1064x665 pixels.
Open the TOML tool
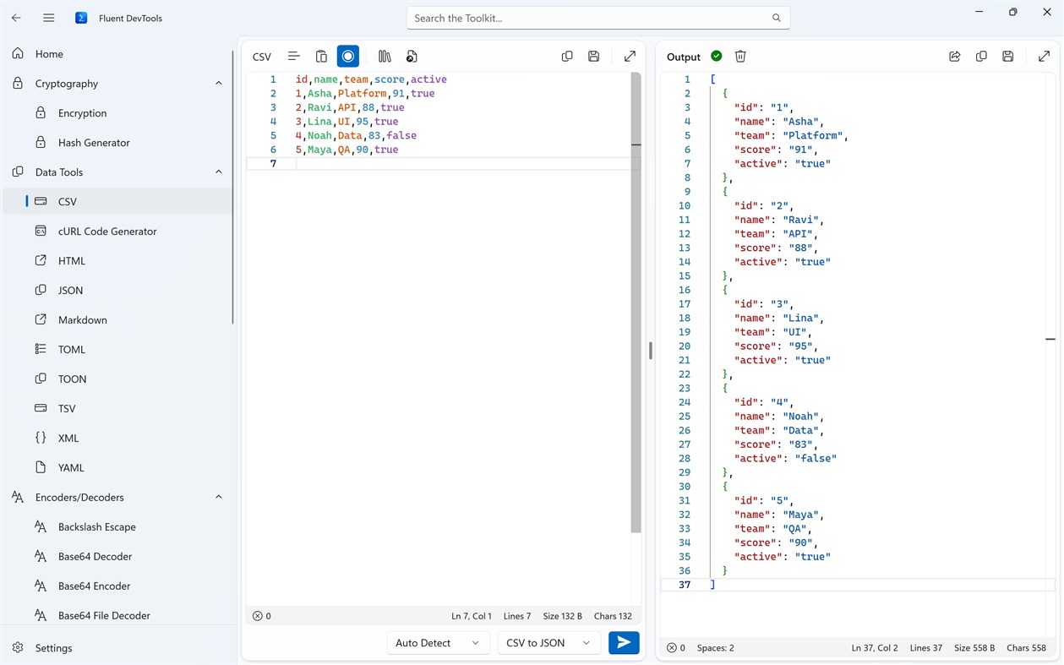coord(118,350)
